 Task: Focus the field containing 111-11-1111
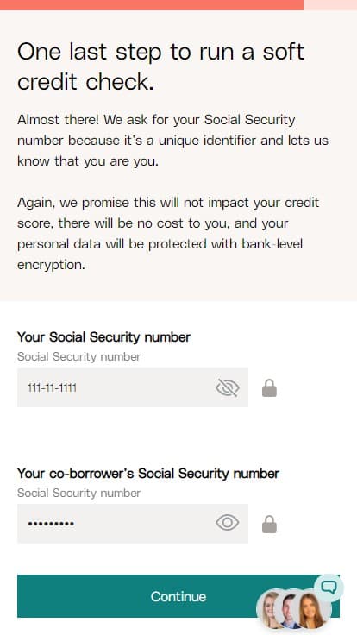pos(132,387)
